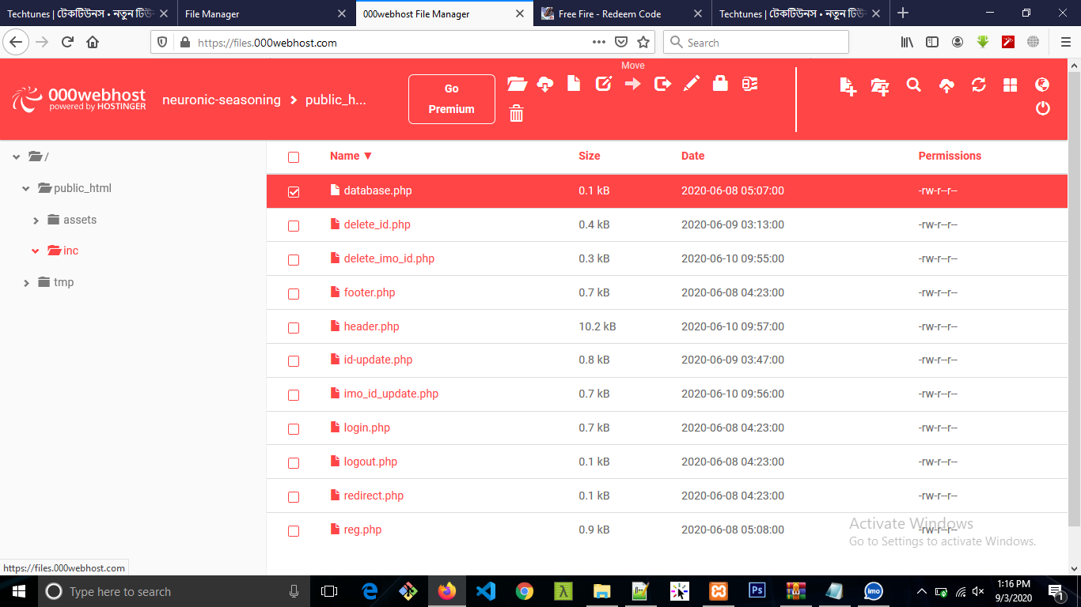
Task: Open the edit file icon in toolbar
Action: tap(604, 83)
